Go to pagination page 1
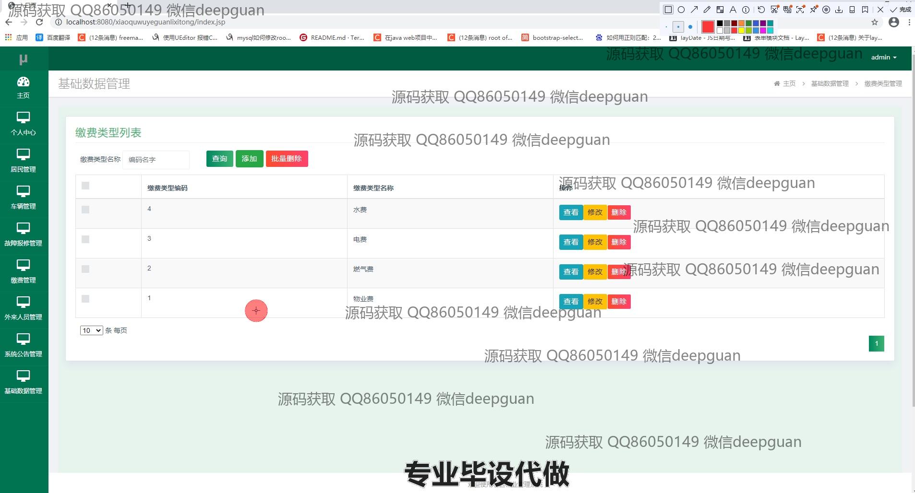Screen dimensions: 915x493 click(877, 343)
